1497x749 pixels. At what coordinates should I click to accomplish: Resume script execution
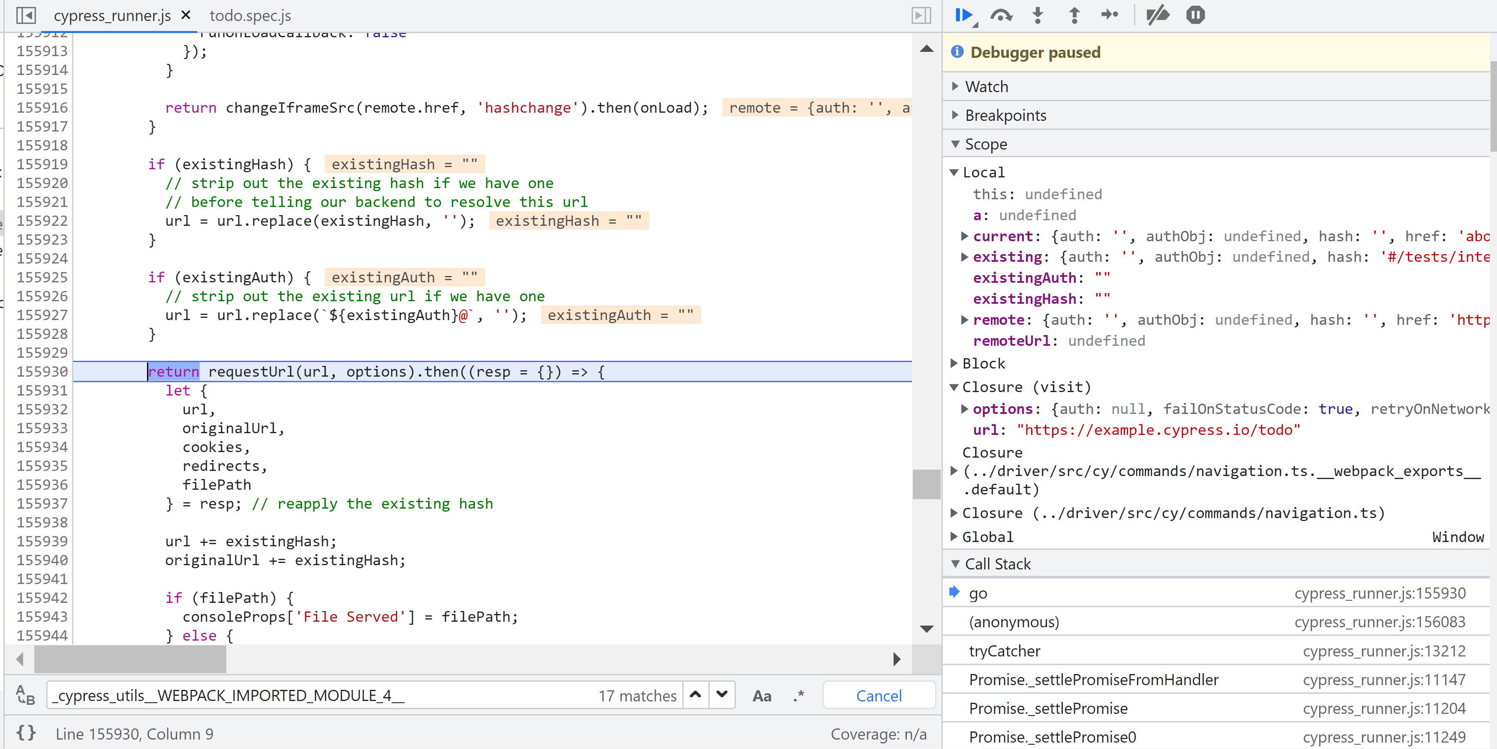[963, 15]
